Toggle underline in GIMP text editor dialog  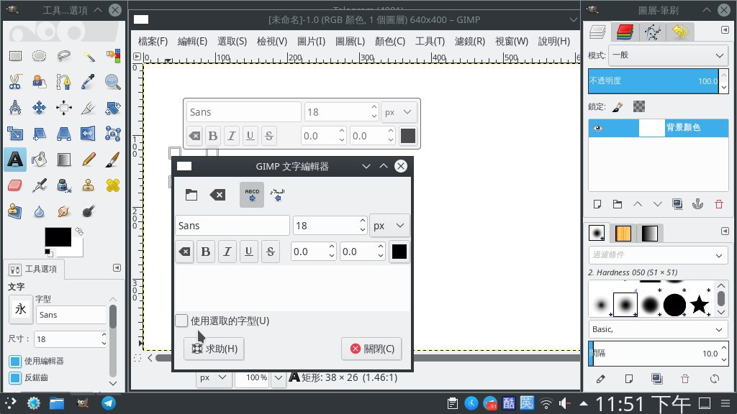tap(248, 252)
